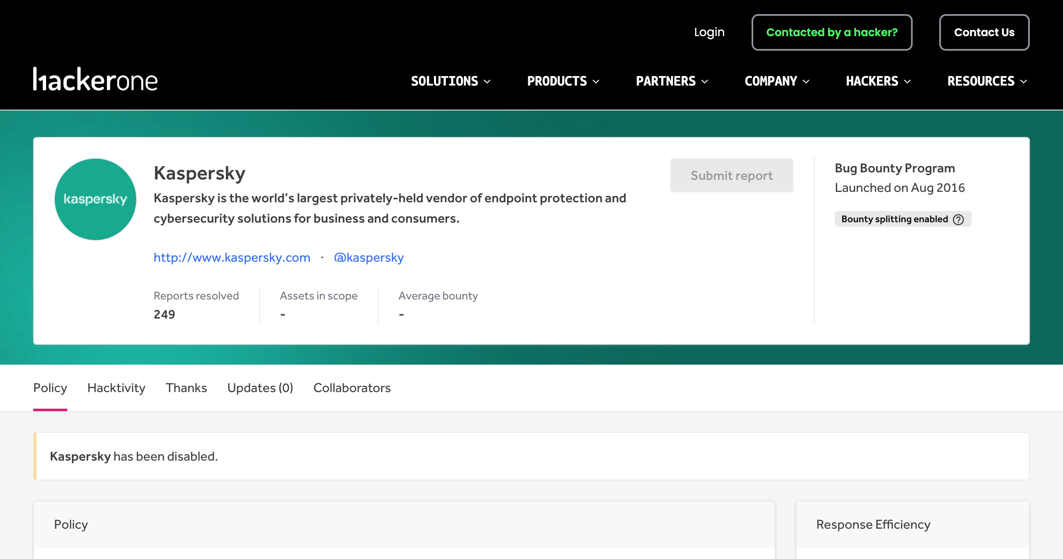Show the bounty splitting help question-mark icon
This screenshot has width=1063, height=559.
958,219
